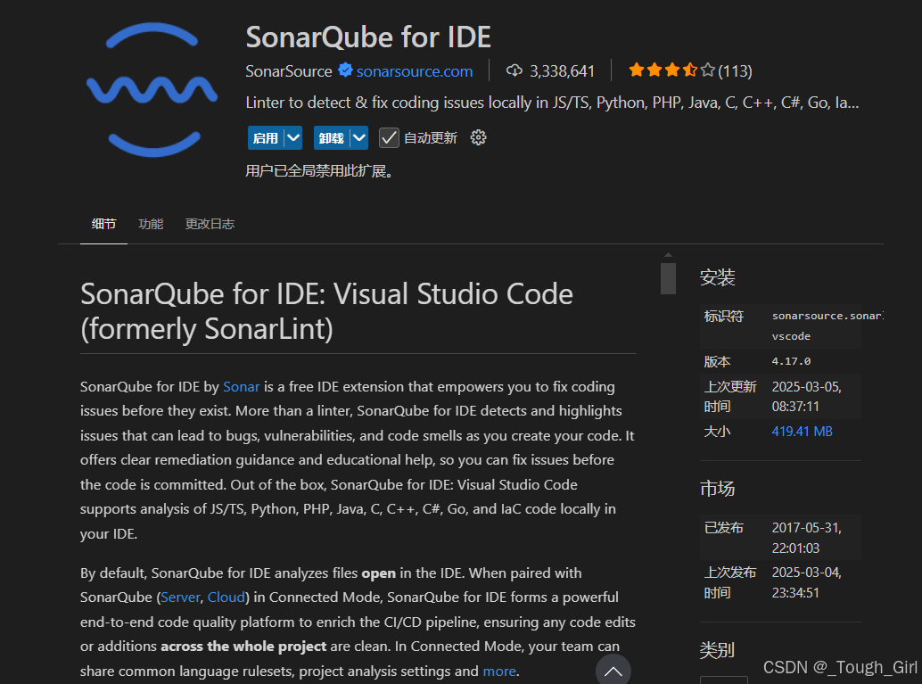Toggle the 自动更新 checkbox
Image resolution: width=922 pixels, height=684 pixels.
click(389, 137)
